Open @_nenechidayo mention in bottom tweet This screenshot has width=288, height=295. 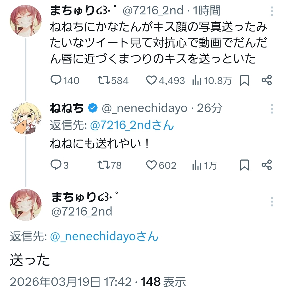pos(104,237)
